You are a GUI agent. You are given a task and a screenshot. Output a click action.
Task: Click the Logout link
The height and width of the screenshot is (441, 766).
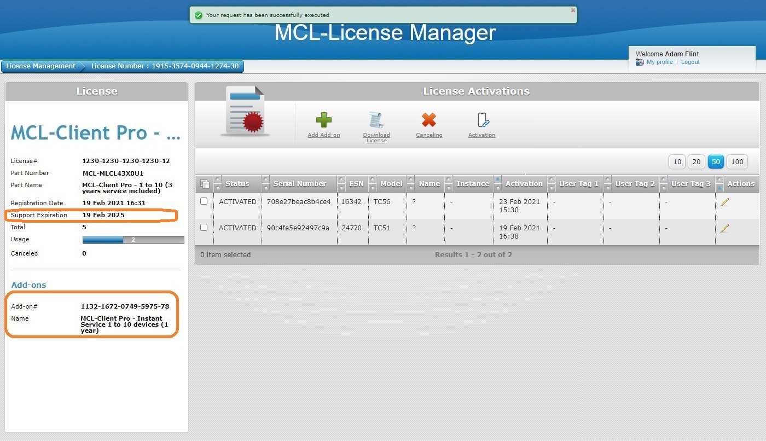coord(690,62)
